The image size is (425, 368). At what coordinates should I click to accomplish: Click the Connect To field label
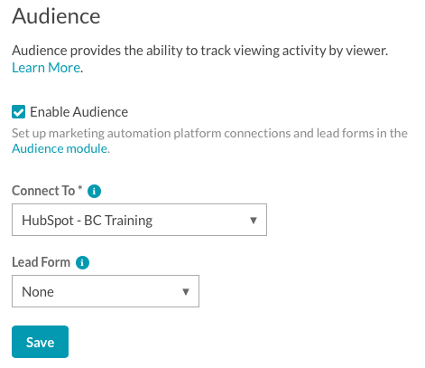[x=43, y=191]
